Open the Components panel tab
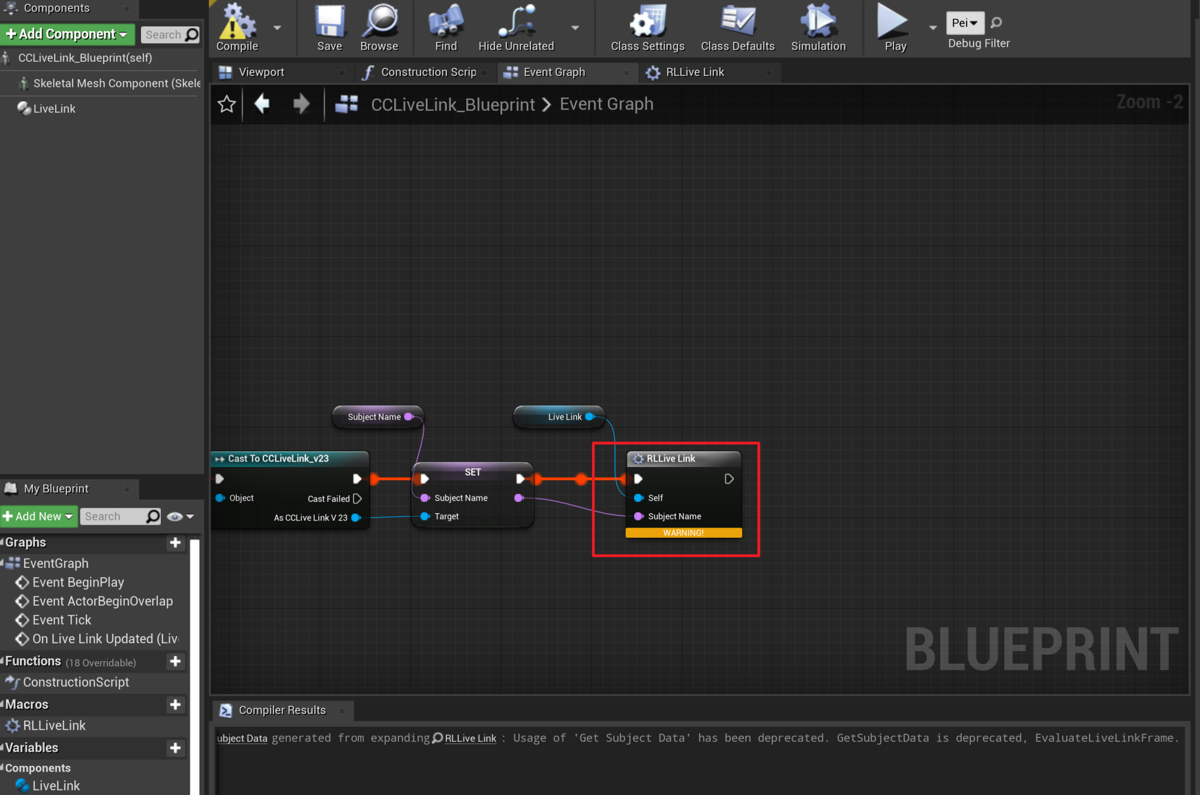The height and width of the screenshot is (795, 1200). pos(57,8)
